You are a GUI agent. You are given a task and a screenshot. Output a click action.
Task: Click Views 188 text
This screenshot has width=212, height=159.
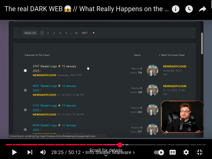[x=136, y=92]
